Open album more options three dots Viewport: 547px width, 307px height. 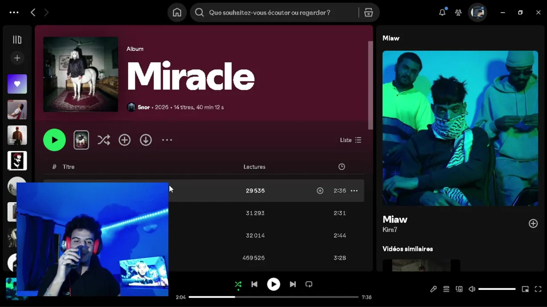167,140
